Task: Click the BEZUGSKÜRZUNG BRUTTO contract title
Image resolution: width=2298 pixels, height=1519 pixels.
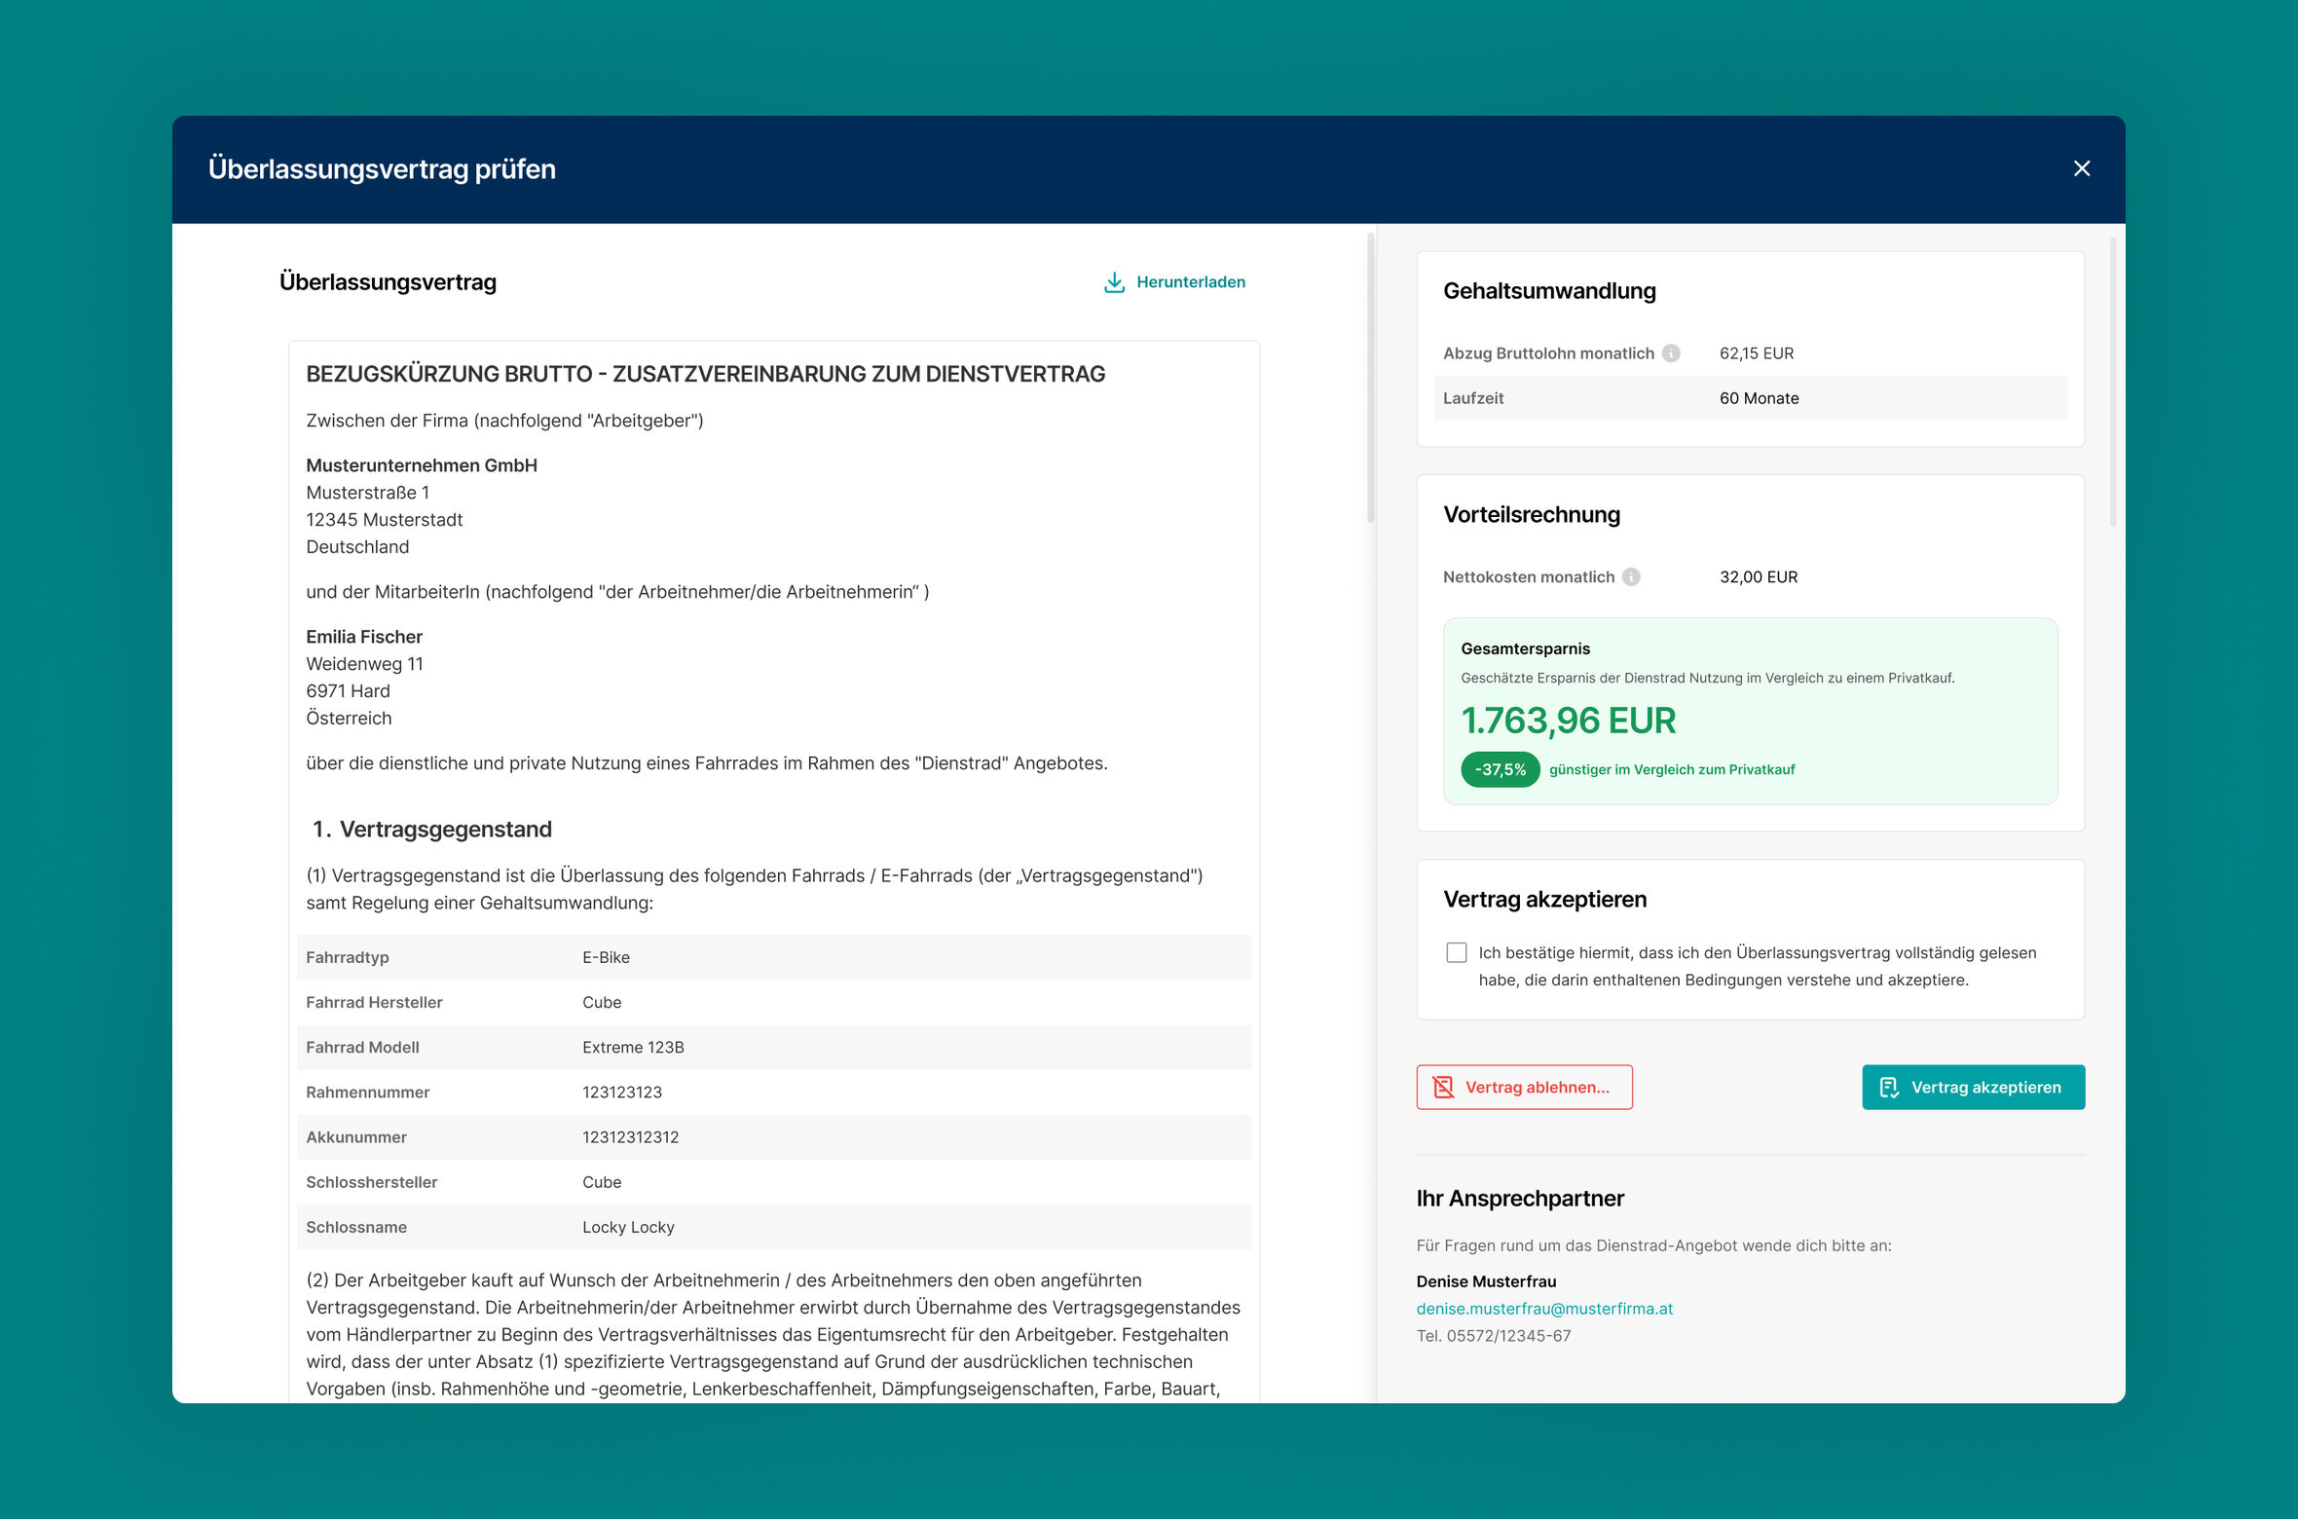Action: pyautogui.click(x=705, y=374)
